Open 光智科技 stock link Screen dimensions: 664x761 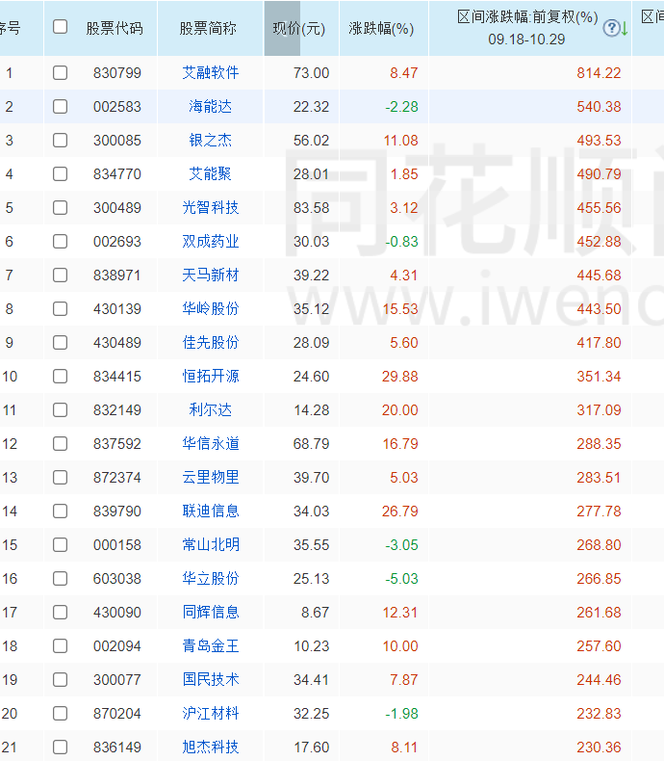211,208
